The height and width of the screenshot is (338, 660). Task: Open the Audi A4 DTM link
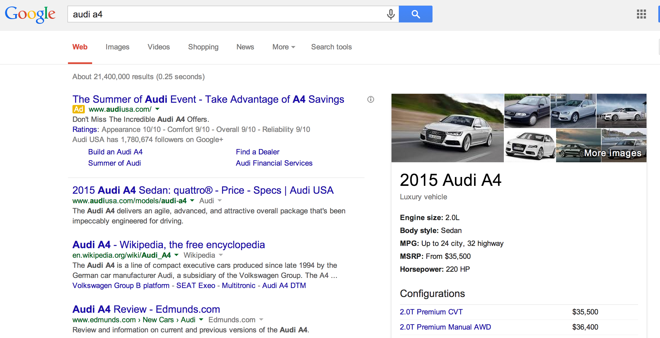pyautogui.click(x=284, y=286)
